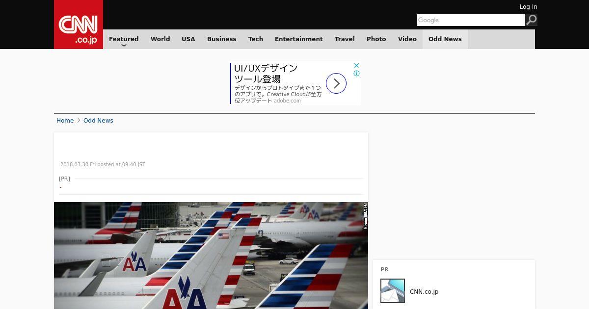The image size is (589, 309).
Task: Click the [PR] label in article
Action: pos(64,179)
